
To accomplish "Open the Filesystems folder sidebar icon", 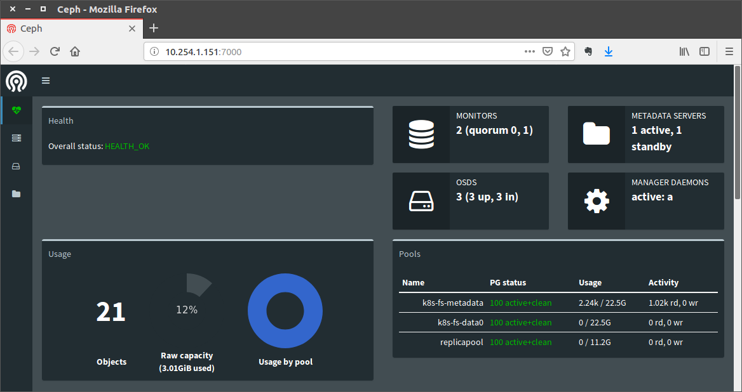I will [x=17, y=193].
